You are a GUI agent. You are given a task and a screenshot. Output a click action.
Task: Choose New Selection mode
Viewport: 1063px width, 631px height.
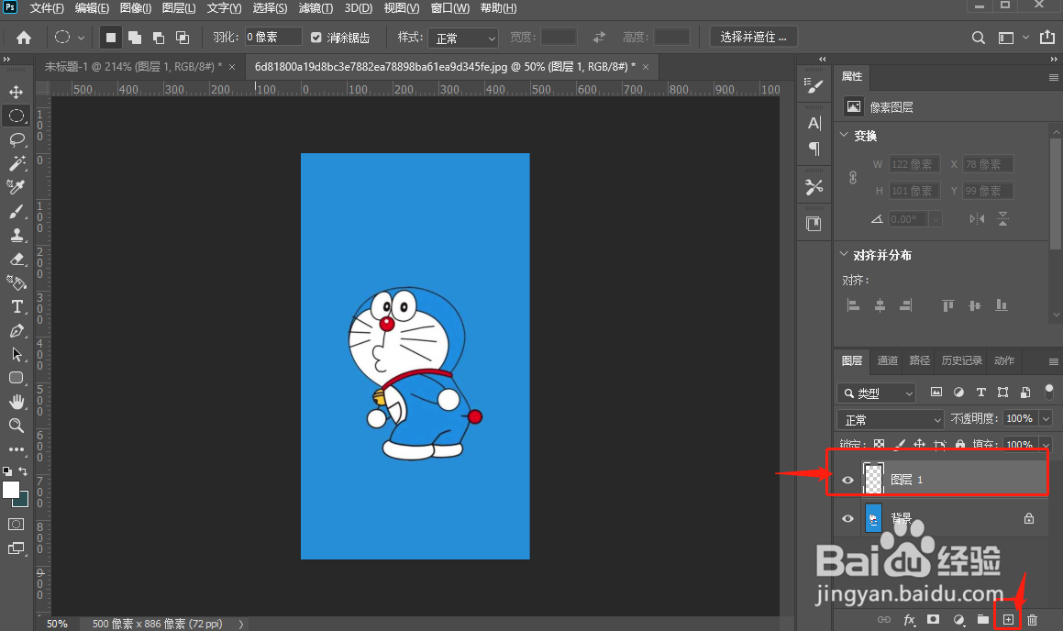(110, 38)
